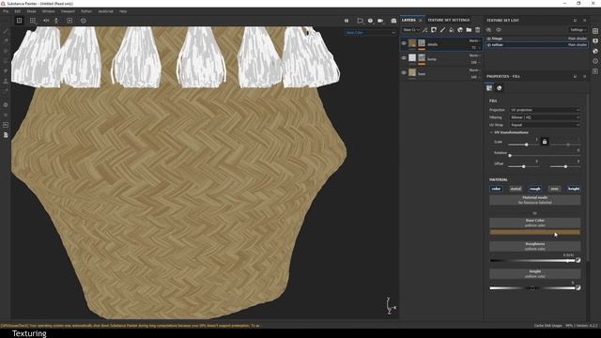Add a folder in the Layers panel
601x338 pixels.
coord(469,30)
